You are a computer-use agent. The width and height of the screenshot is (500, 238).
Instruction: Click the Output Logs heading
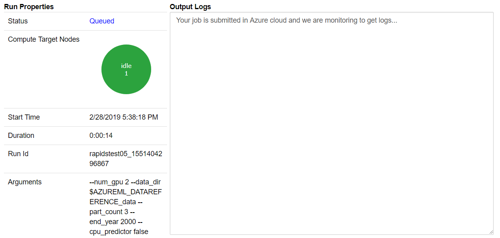pos(190,7)
